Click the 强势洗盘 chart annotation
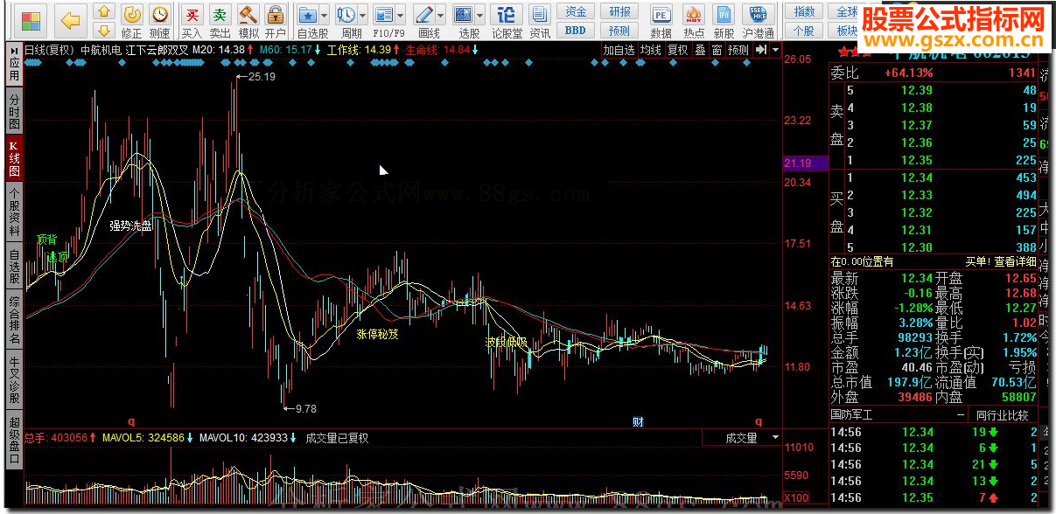The width and height of the screenshot is (1056, 514). [130, 226]
